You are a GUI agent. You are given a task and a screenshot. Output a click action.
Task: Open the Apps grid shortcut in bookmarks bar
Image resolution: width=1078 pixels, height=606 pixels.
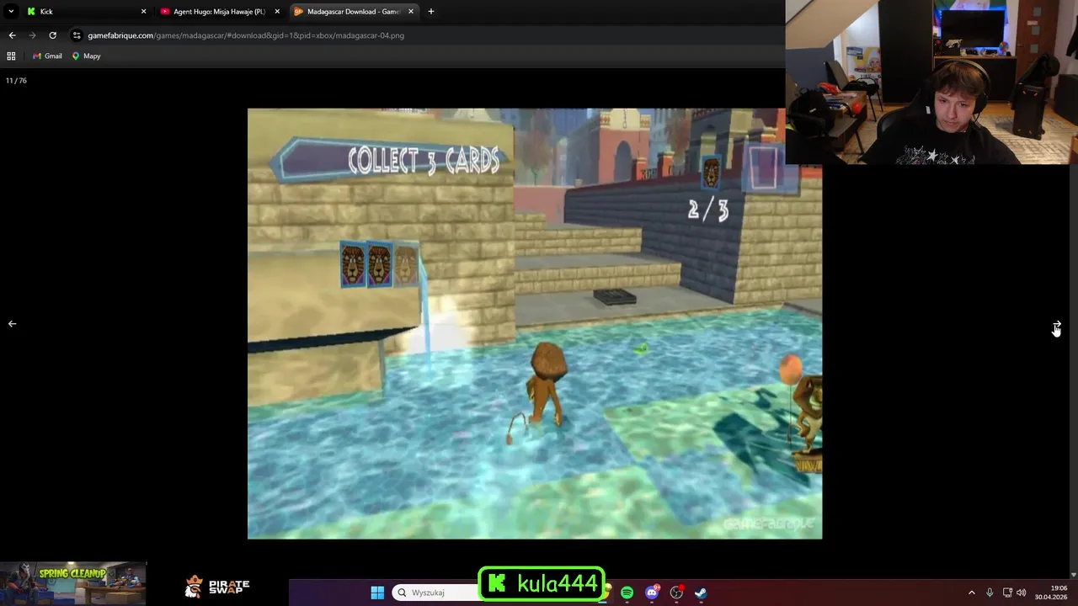(x=11, y=56)
